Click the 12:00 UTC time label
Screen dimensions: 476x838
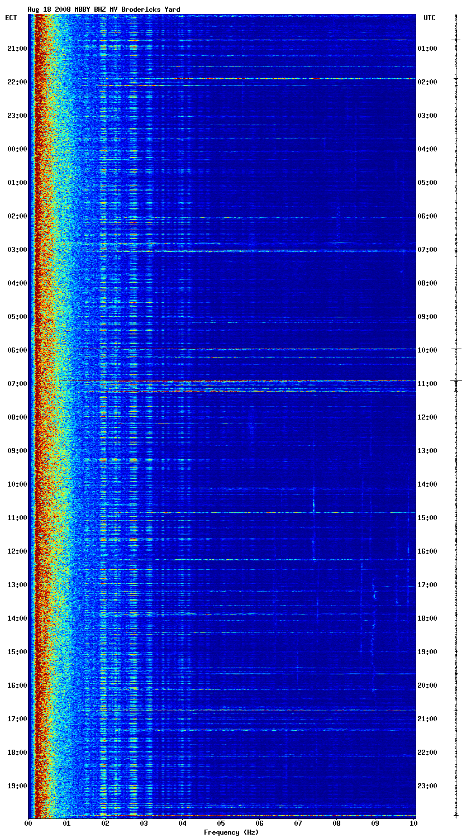(x=427, y=417)
